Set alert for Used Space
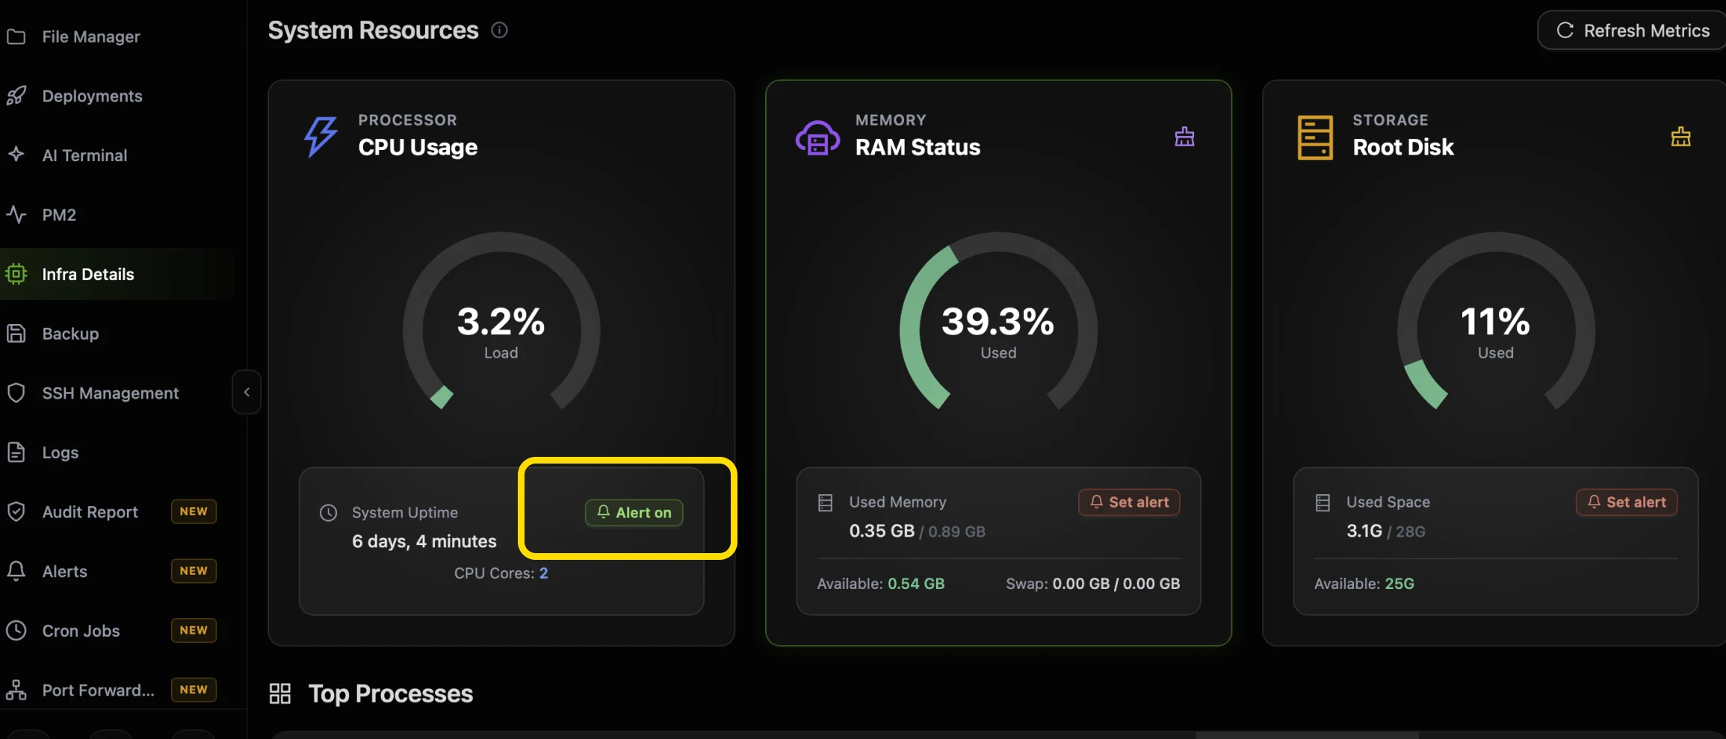Screen dimensions: 1726x739 1627,502
